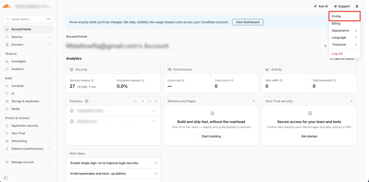Click the Investigate sidebar icon
369x182 pixels.
tap(7, 62)
